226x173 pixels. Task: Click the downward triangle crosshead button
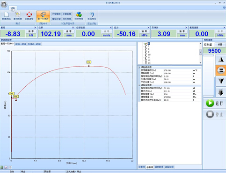(221, 81)
